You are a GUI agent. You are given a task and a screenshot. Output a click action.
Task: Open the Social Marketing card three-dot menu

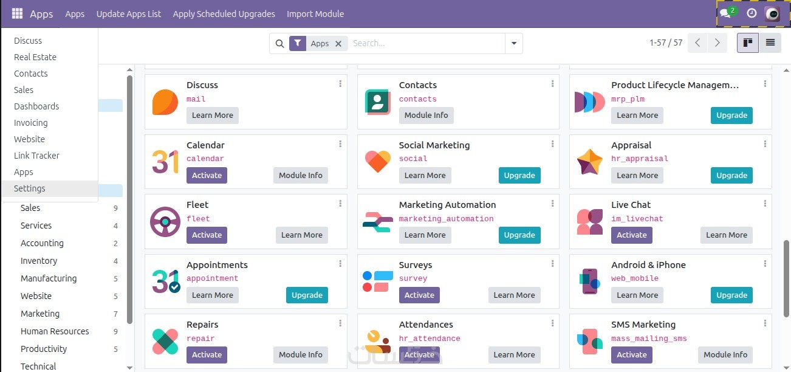[552, 144]
